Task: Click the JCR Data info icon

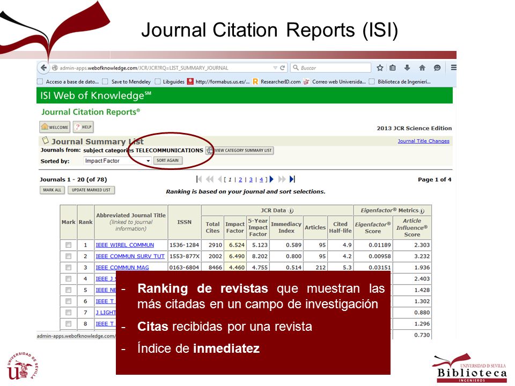Action: pos(291,211)
